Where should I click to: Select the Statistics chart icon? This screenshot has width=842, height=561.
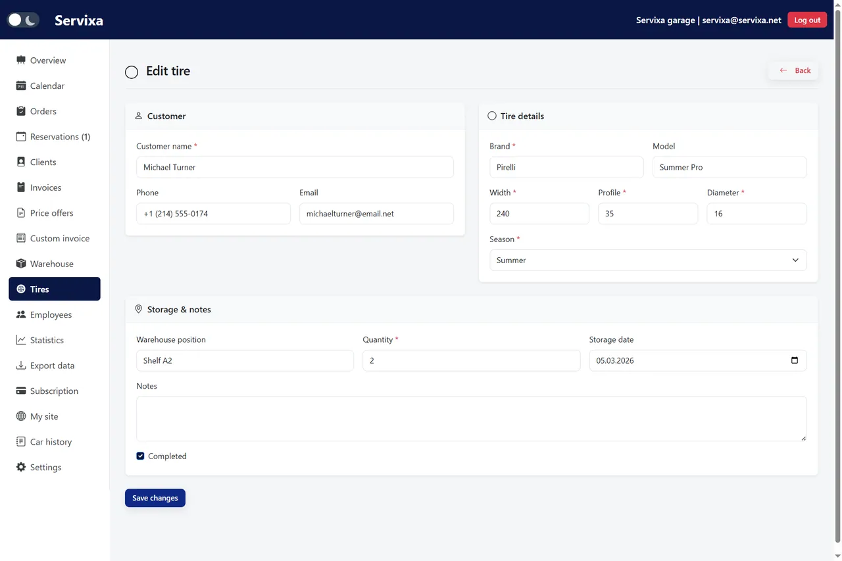point(21,340)
